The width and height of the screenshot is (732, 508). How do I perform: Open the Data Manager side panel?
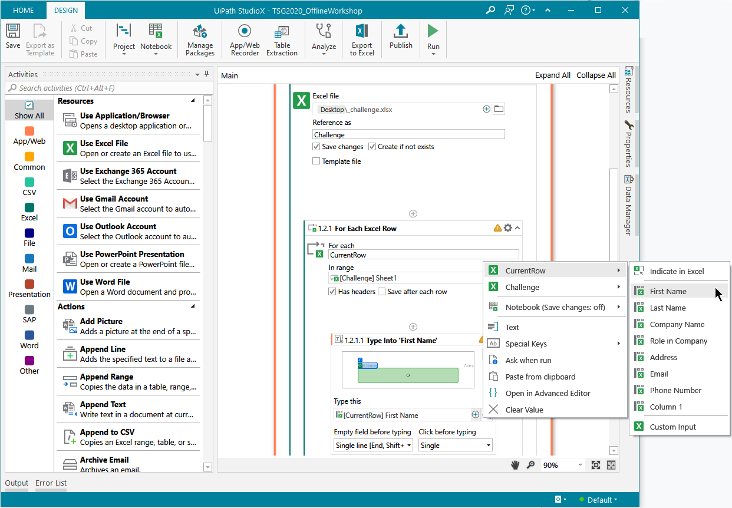tap(629, 205)
